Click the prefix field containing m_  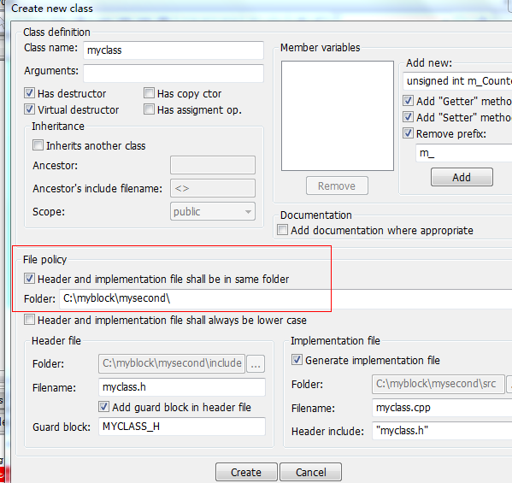(x=464, y=153)
